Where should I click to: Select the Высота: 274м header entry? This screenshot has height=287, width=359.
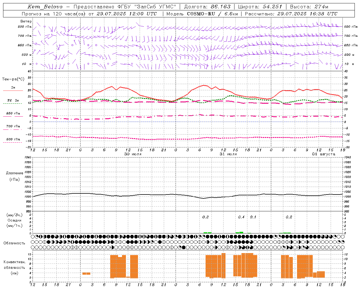[x=309, y=7]
